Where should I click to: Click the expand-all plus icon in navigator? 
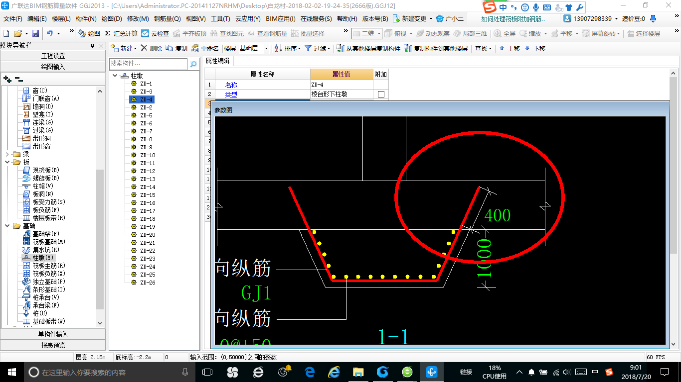pos(7,79)
